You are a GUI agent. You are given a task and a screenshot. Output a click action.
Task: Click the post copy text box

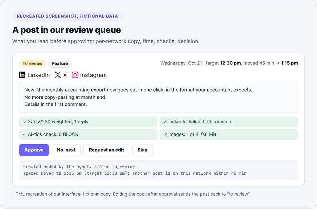(158, 98)
